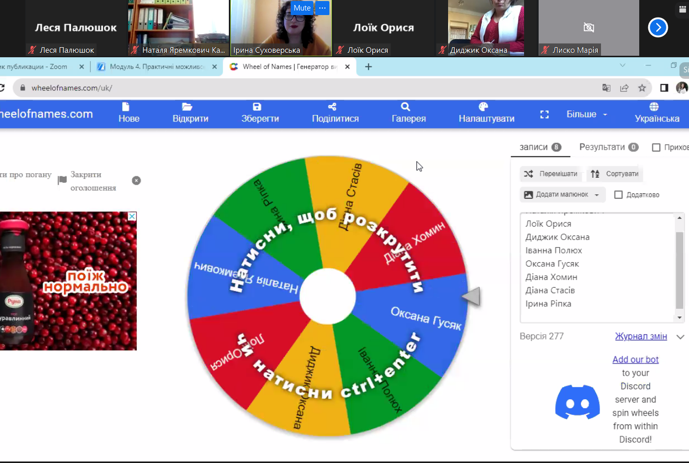Close the advertisement with the X button
Image resolution: width=689 pixels, height=463 pixels.
click(x=132, y=216)
